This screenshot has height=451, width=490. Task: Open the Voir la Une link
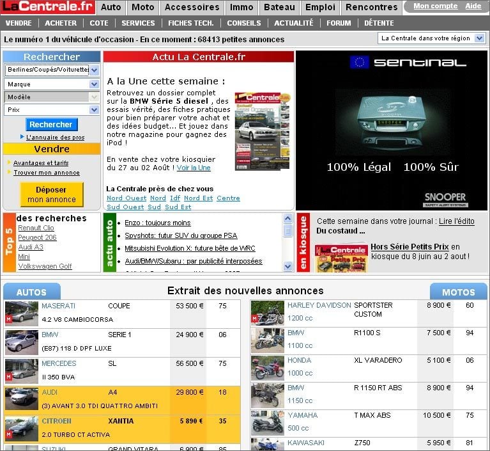194,168
